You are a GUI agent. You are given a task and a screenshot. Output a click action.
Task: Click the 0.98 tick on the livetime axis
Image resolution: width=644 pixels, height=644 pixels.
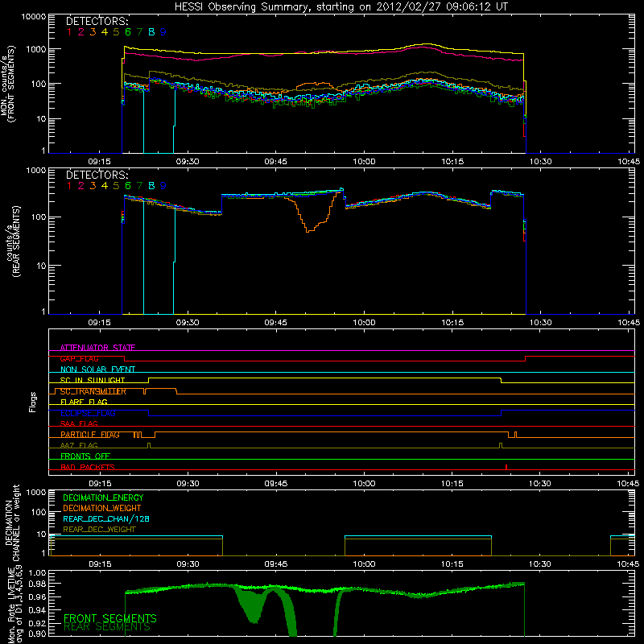click(x=37, y=584)
